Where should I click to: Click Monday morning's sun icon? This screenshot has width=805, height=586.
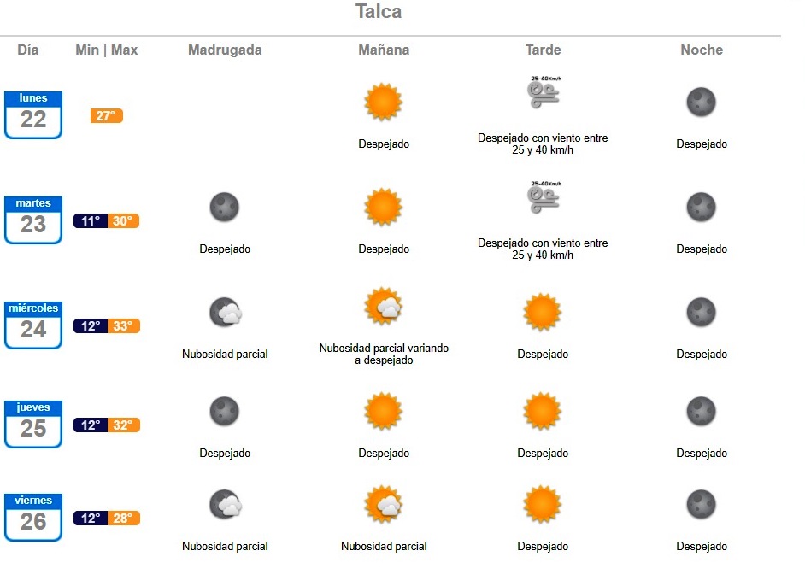(x=383, y=103)
